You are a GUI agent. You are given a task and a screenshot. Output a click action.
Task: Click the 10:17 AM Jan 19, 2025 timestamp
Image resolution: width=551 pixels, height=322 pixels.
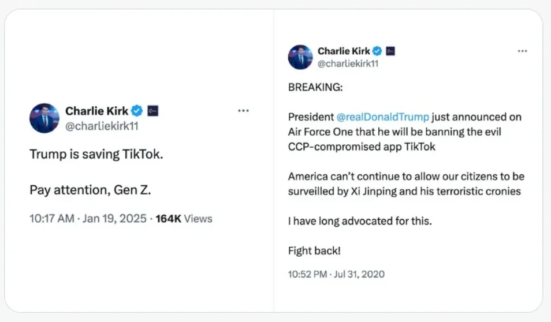[x=88, y=219]
